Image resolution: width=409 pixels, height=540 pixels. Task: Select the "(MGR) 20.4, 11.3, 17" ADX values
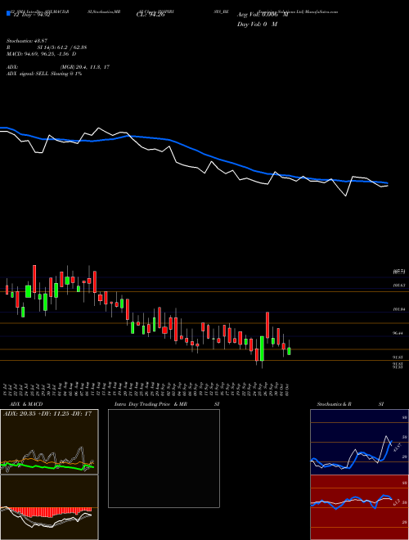[x=85, y=67]
